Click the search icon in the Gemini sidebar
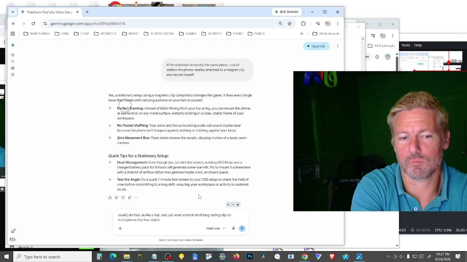Viewport: 467px width, 262px height. point(13,61)
